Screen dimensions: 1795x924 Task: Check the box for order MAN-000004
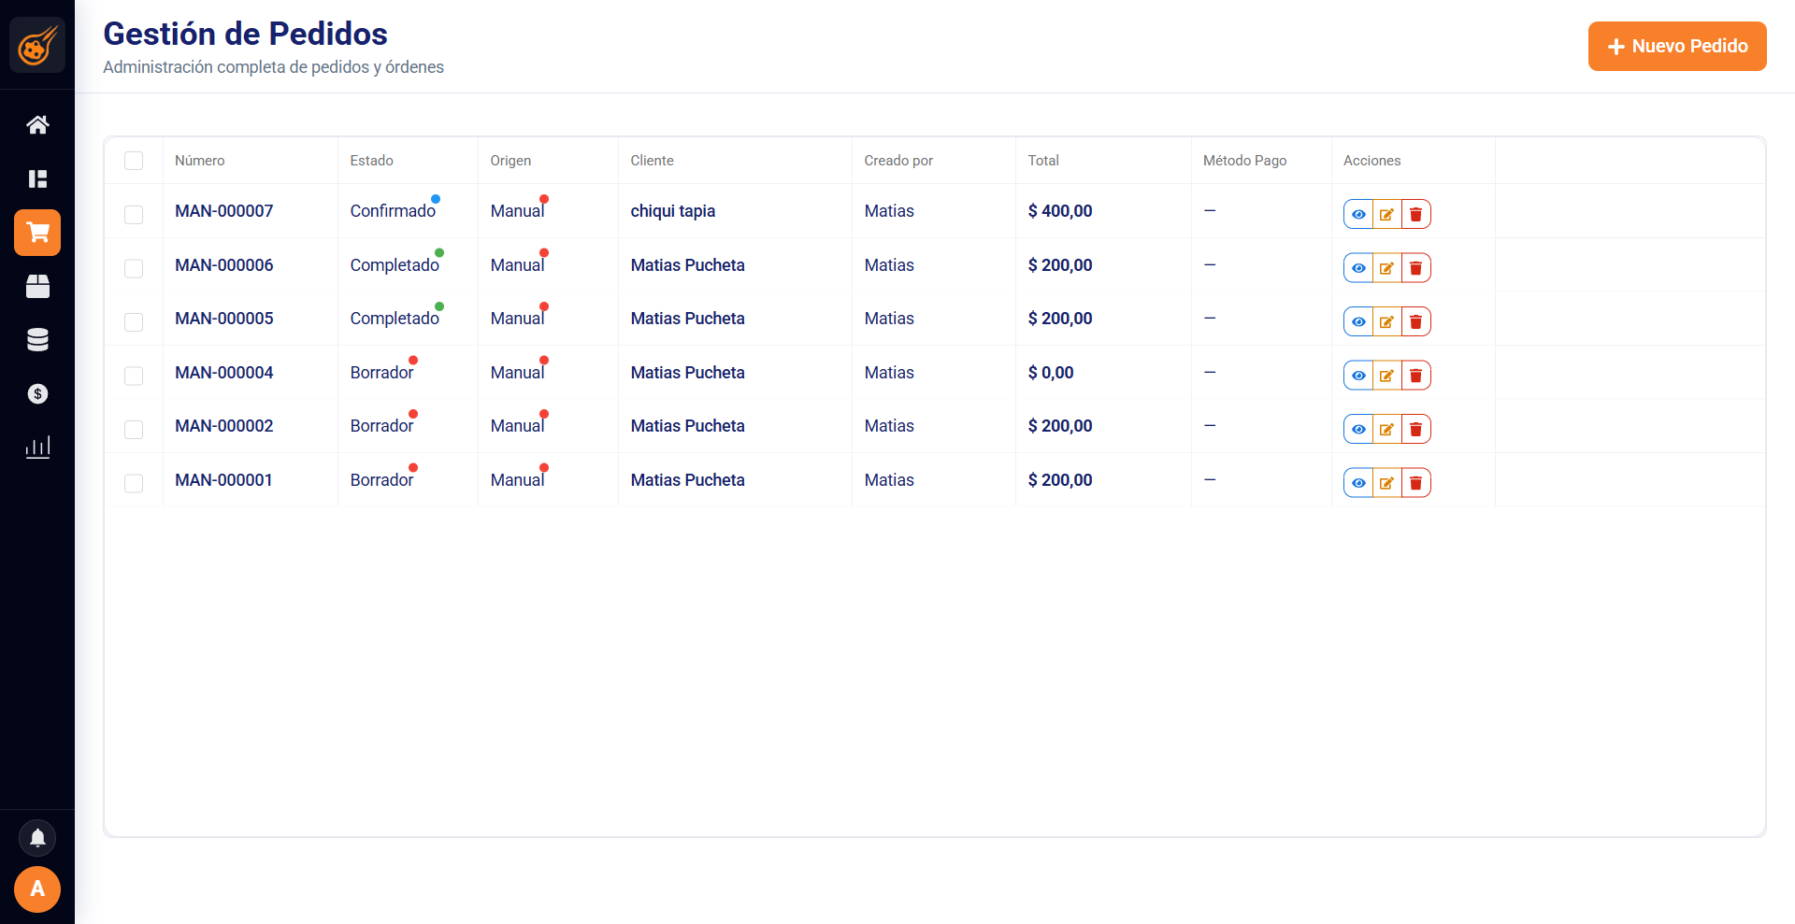[134, 376]
